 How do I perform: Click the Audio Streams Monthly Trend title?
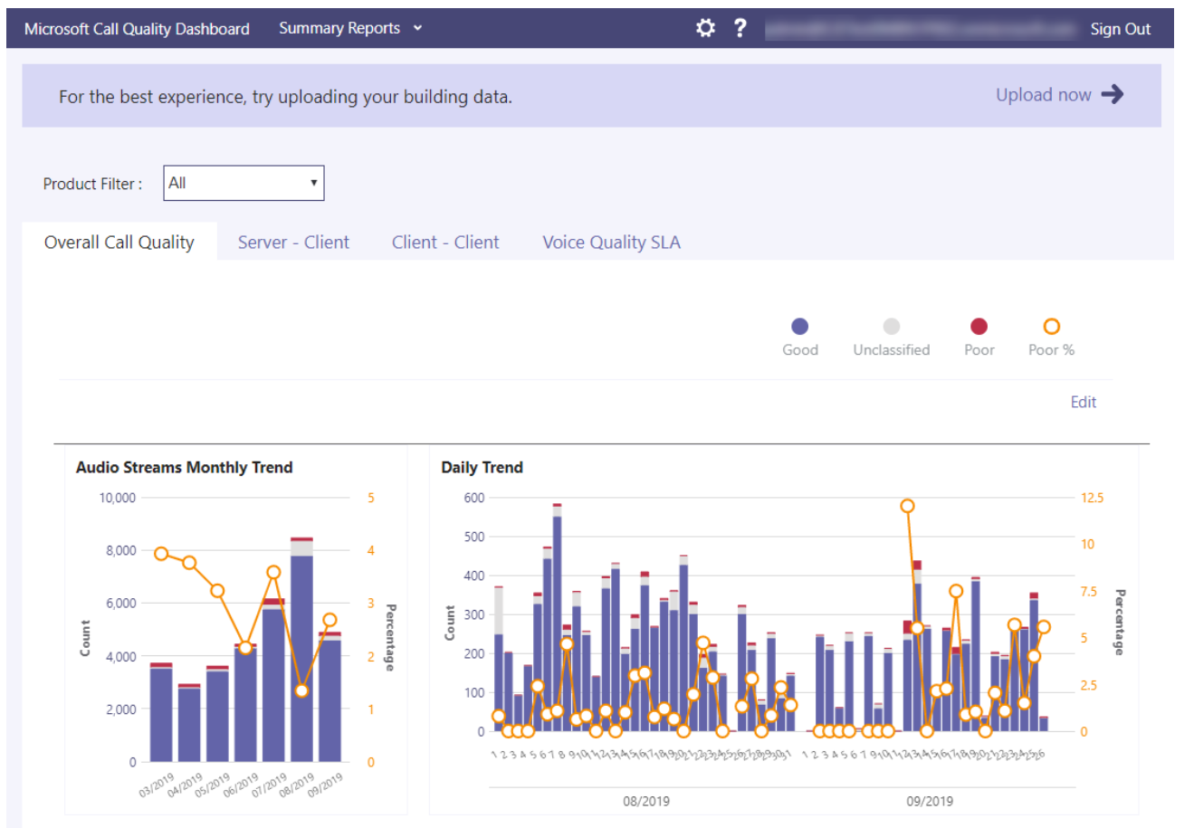pos(184,467)
